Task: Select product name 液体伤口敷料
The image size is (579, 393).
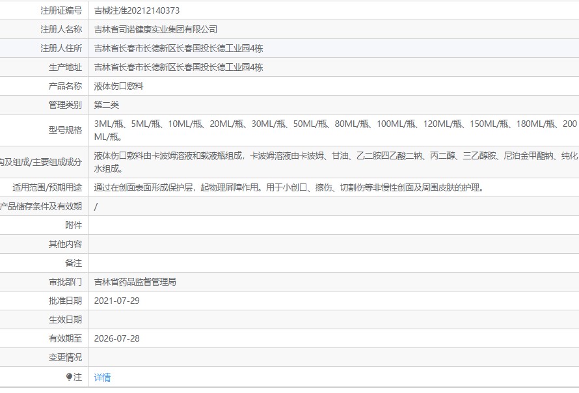Action: click(x=118, y=86)
